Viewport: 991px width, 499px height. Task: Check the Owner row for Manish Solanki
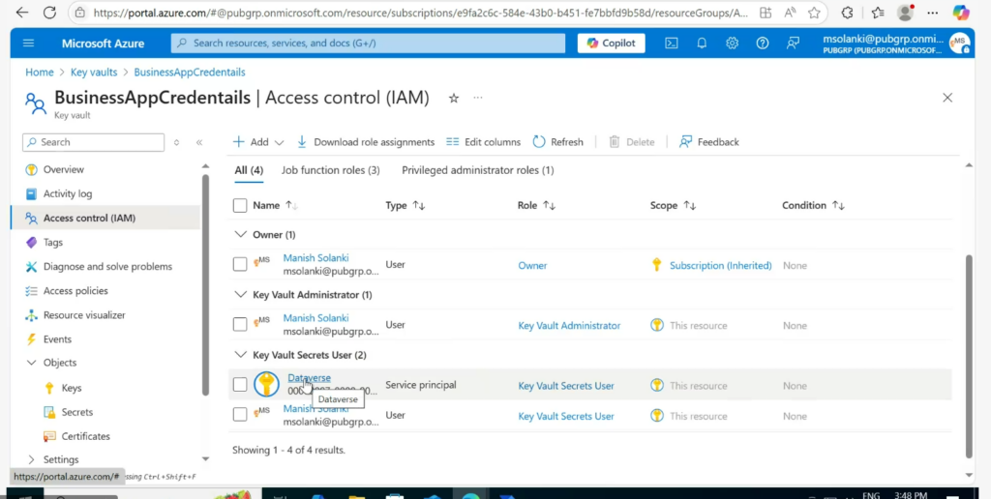(x=240, y=264)
